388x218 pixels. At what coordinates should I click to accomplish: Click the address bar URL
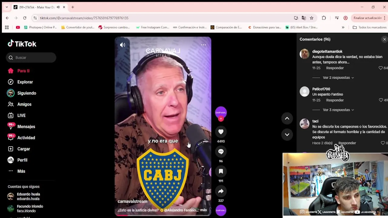[84, 18]
